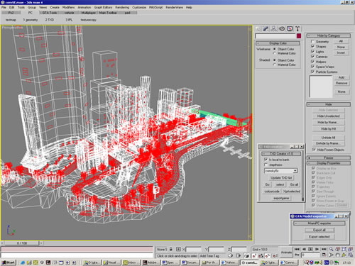This screenshot has width=355, height=266.
Task: Step to next frame
Action: [317, 249]
